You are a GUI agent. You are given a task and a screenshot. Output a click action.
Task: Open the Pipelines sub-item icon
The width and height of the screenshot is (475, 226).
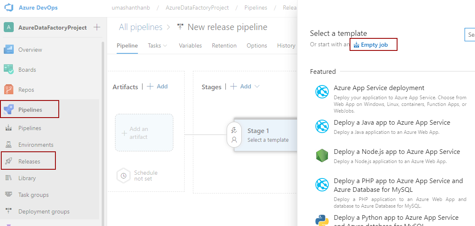(8, 128)
